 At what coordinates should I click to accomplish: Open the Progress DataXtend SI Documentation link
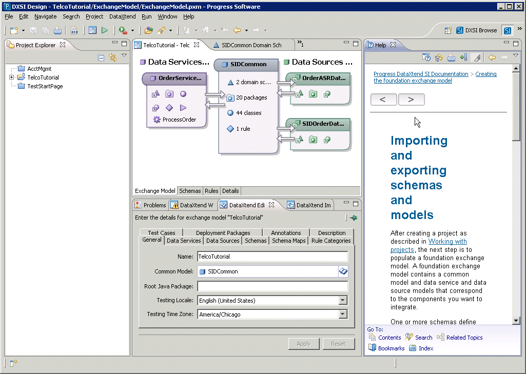pyautogui.click(x=421, y=74)
